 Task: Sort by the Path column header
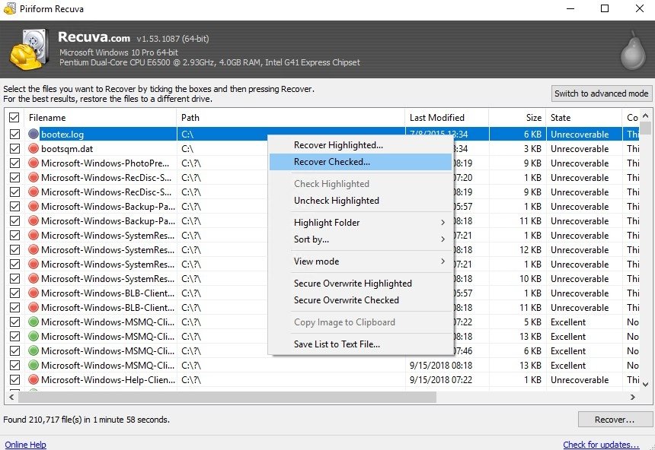(291, 118)
